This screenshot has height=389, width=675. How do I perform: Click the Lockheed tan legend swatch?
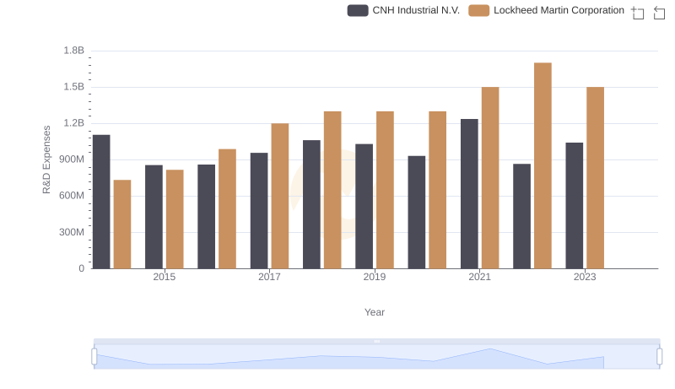(x=479, y=10)
